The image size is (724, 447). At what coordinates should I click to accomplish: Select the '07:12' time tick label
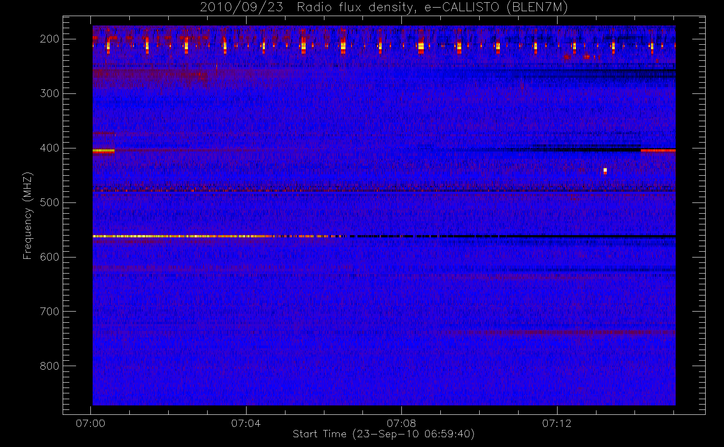click(557, 423)
